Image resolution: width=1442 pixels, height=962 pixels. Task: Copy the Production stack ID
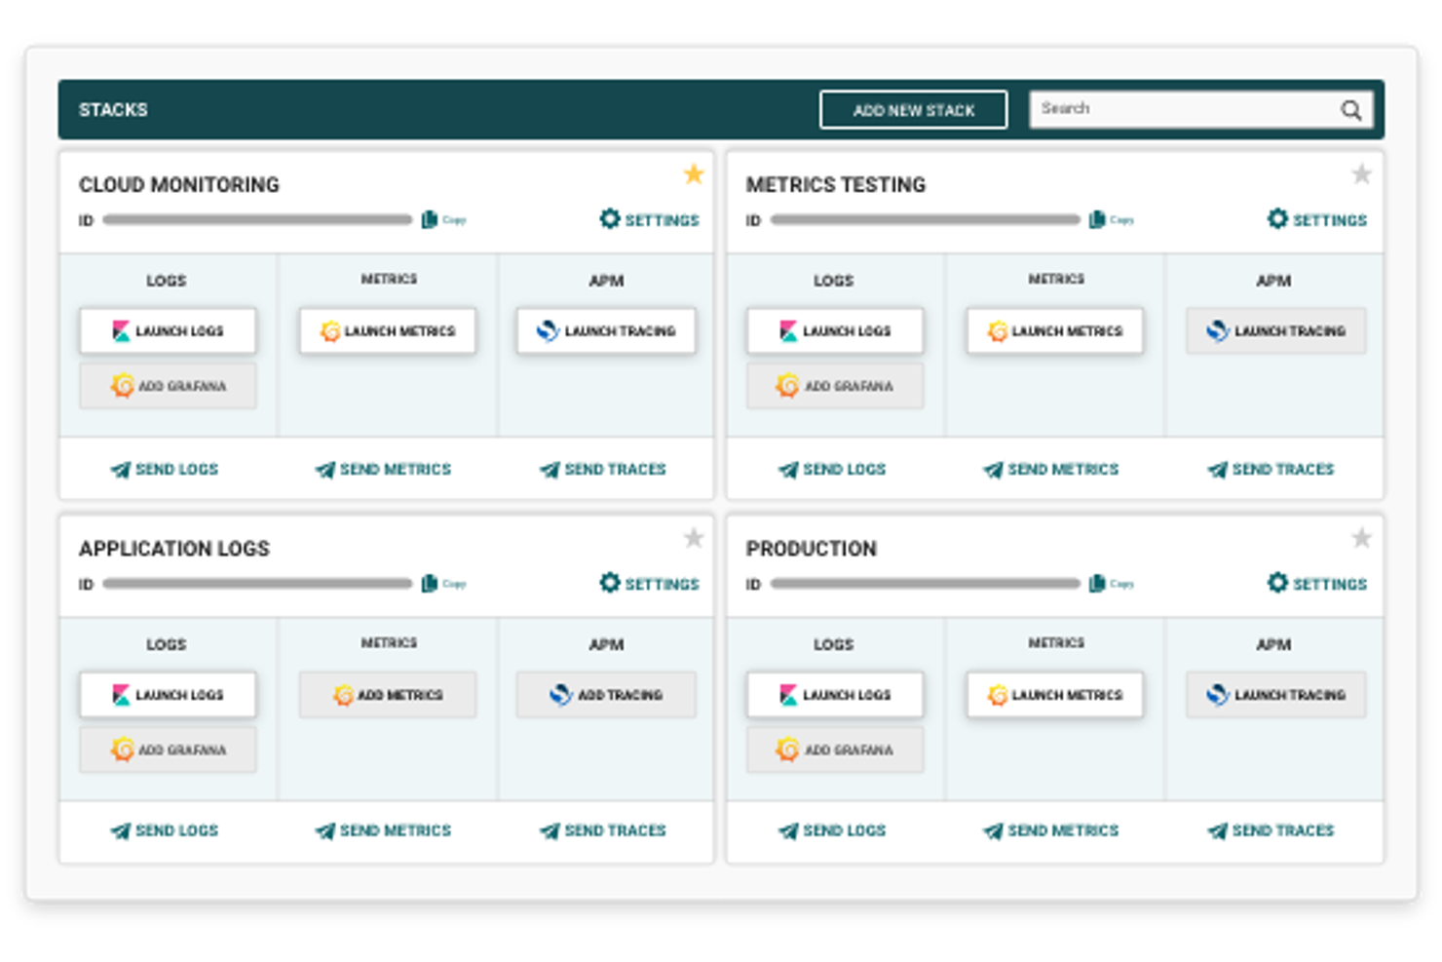[x=1097, y=583]
